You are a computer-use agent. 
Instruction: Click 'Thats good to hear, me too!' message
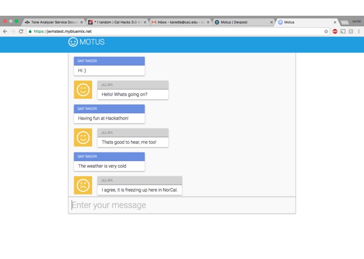point(129,142)
